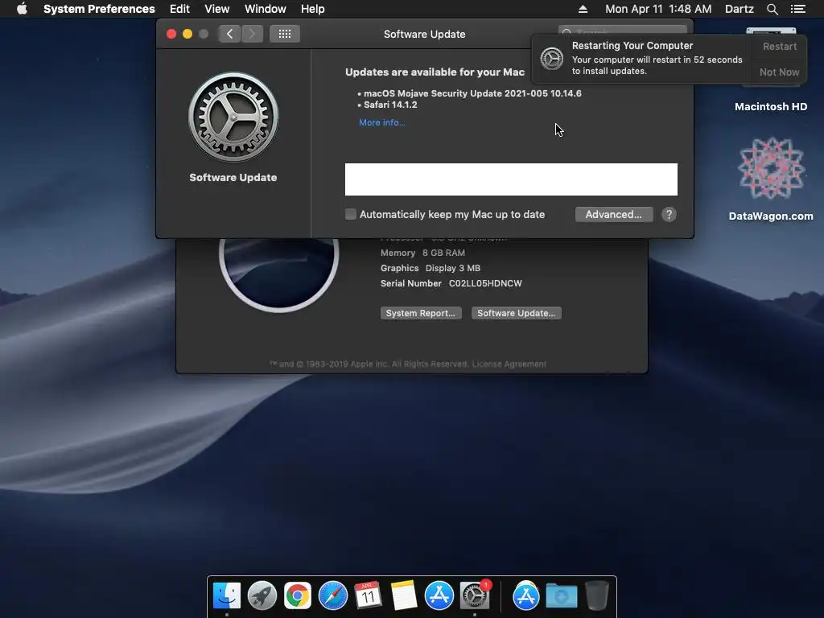Open Calendar from the Dock

pos(368,596)
